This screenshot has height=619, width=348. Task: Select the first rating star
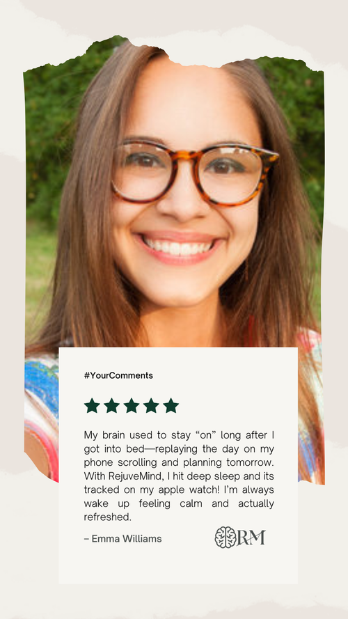(92, 405)
